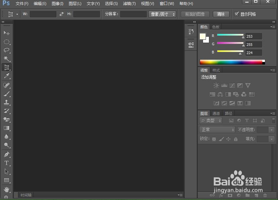
Task: Add a Color Balance adjustment
Action: [220, 94]
